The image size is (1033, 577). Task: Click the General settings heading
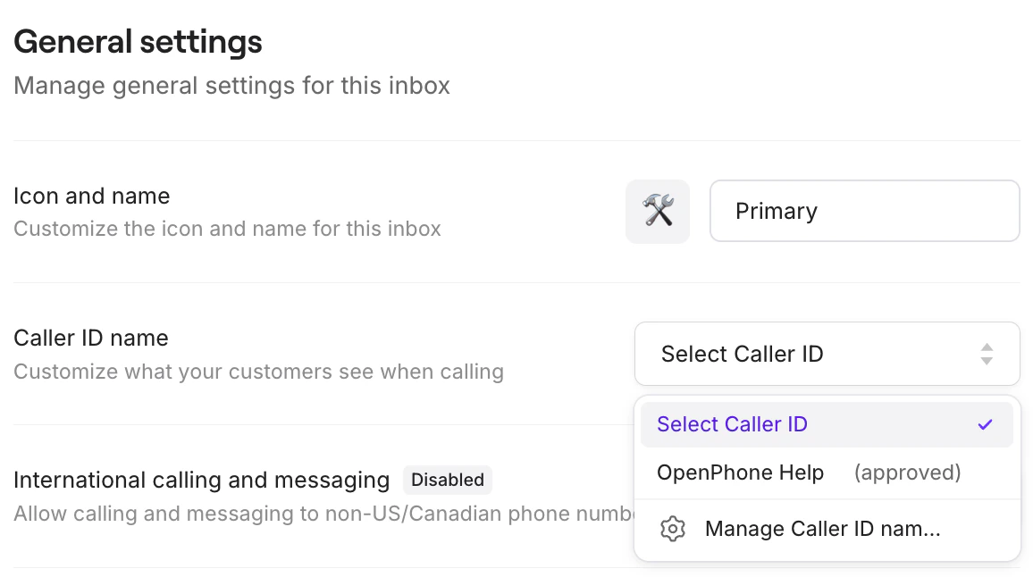138,41
